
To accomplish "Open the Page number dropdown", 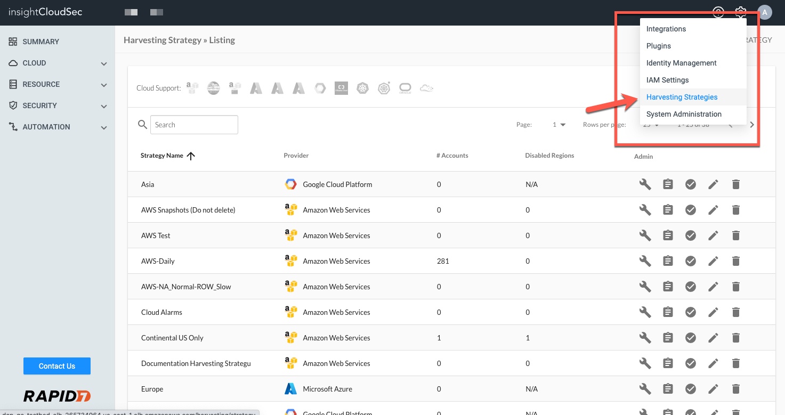I will tap(559, 125).
